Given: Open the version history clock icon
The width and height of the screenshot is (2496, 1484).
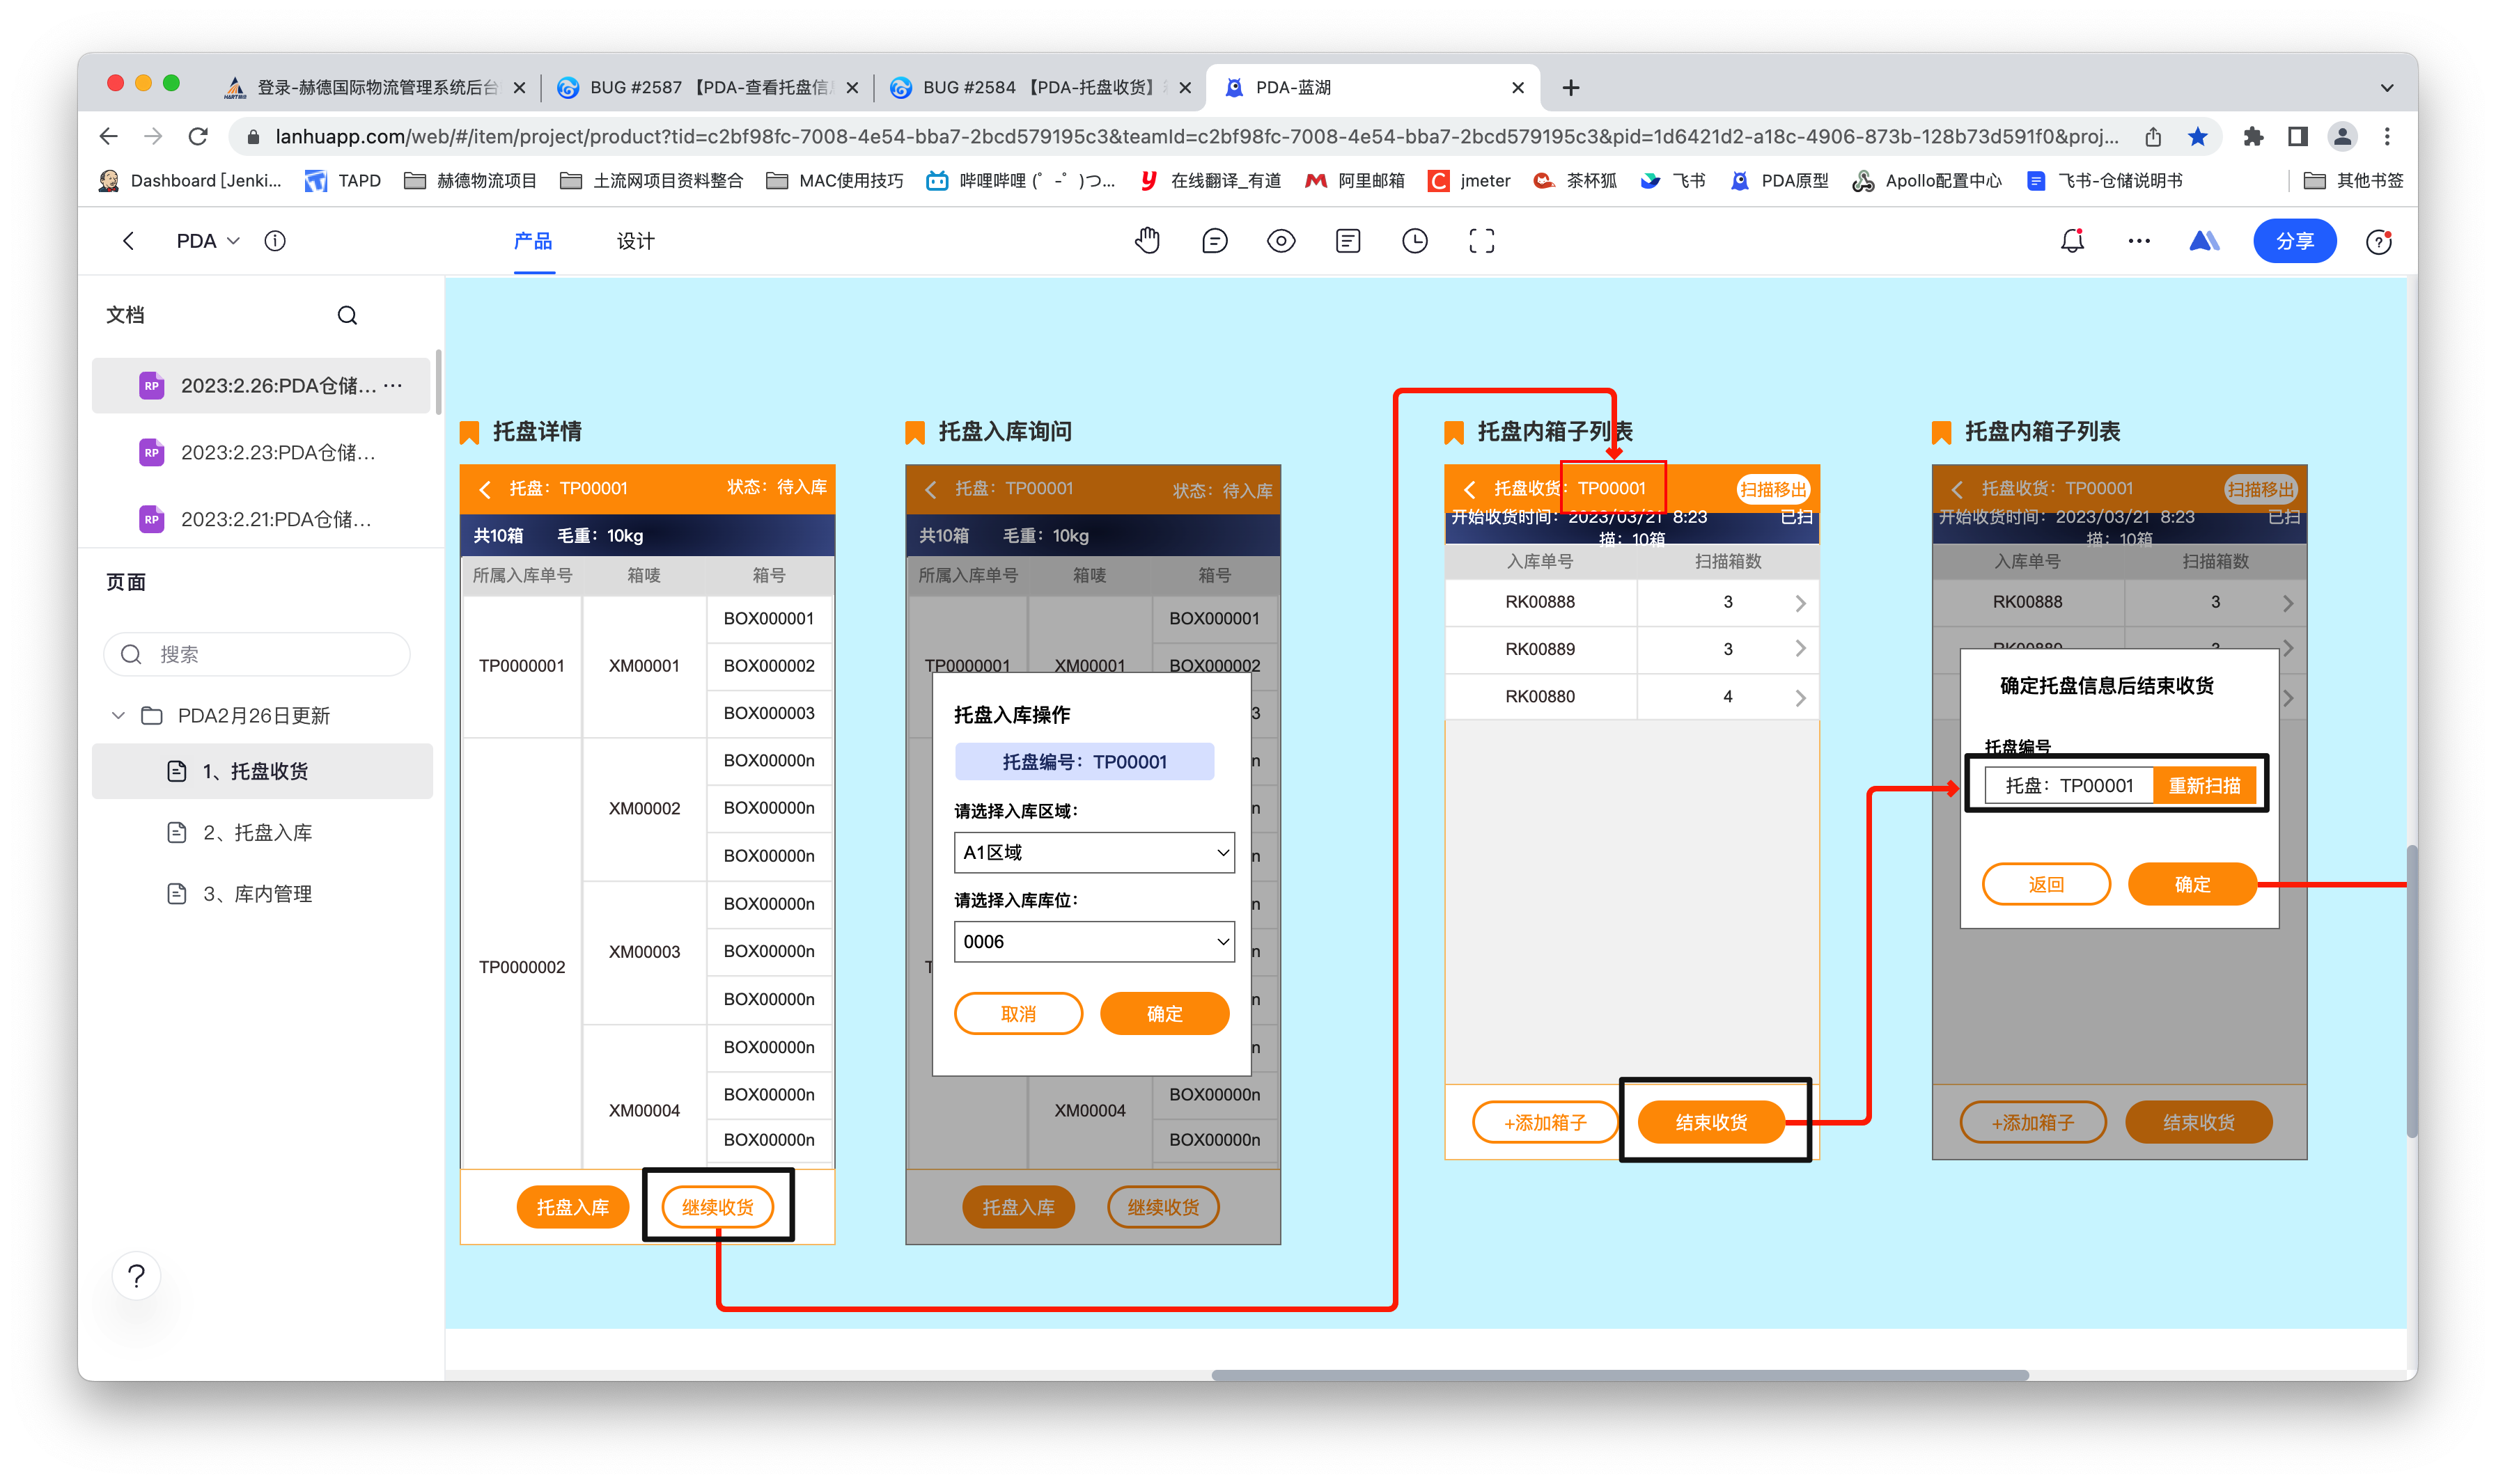Looking at the screenshot, I should coord(1414,241).
